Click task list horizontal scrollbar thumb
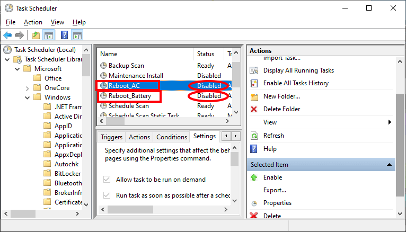 (114, 121)
